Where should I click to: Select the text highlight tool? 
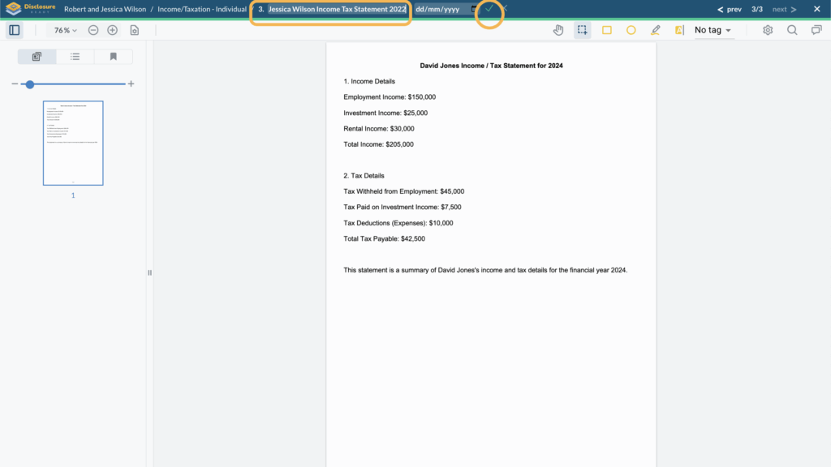679,30
